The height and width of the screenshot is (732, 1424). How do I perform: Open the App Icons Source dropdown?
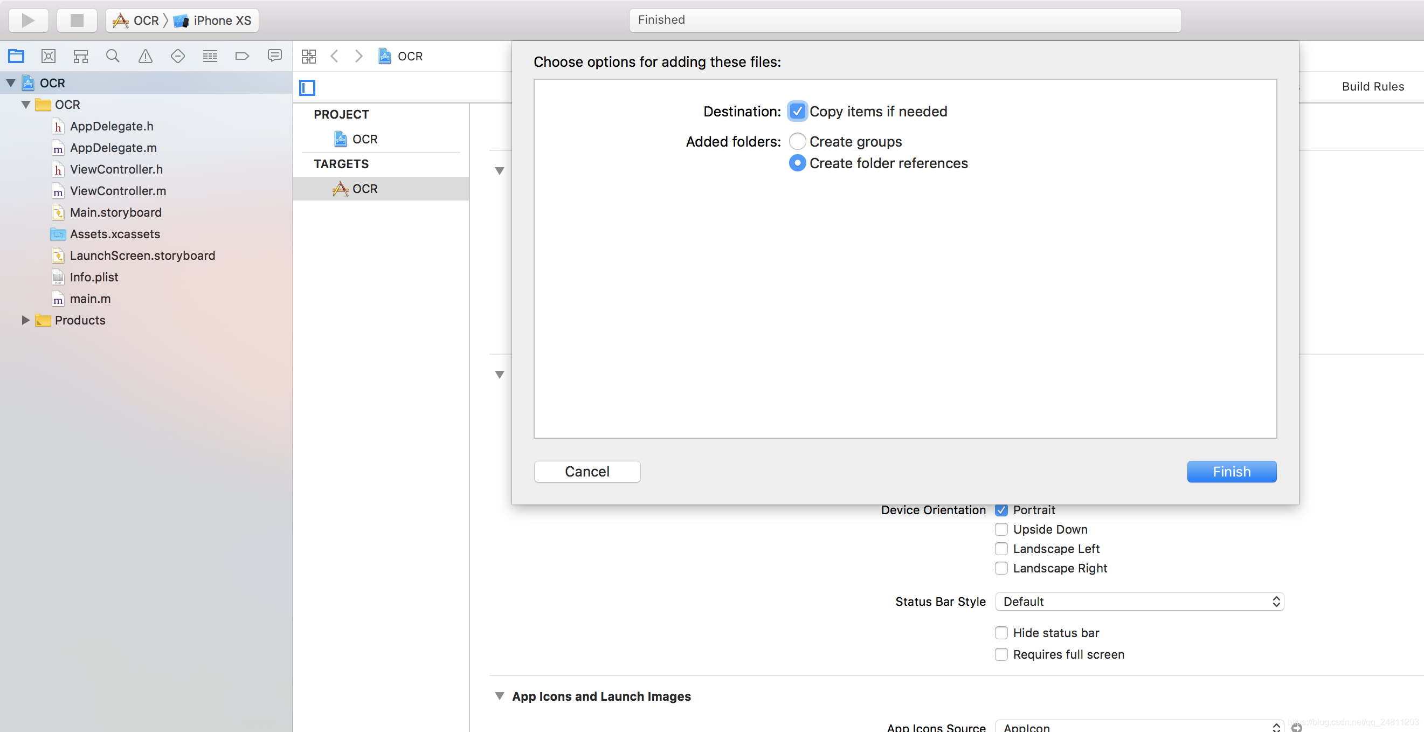point(1139,727)
